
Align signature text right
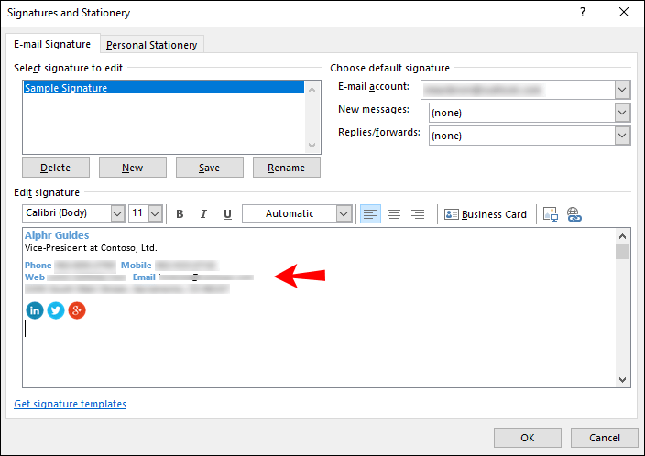pyautogui.click(x=418, y=214)
